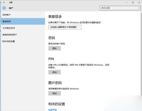
Task: Open 同步你的设置 section
Action: point(23,41)
